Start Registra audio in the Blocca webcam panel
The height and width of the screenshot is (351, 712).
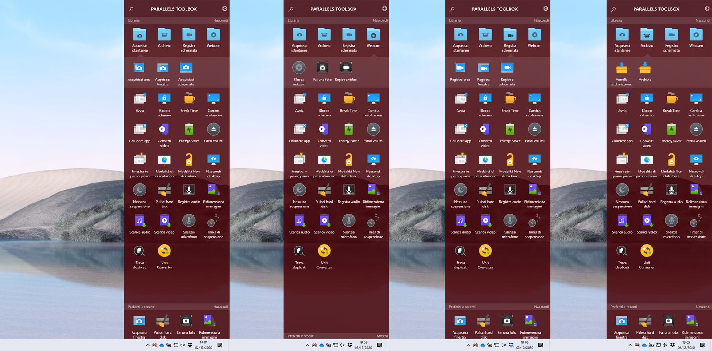point(349,194)
